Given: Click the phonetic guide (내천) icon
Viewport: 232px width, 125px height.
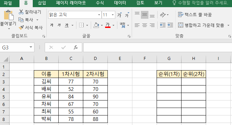Looking at the screenshot, I should pos(122,25).
